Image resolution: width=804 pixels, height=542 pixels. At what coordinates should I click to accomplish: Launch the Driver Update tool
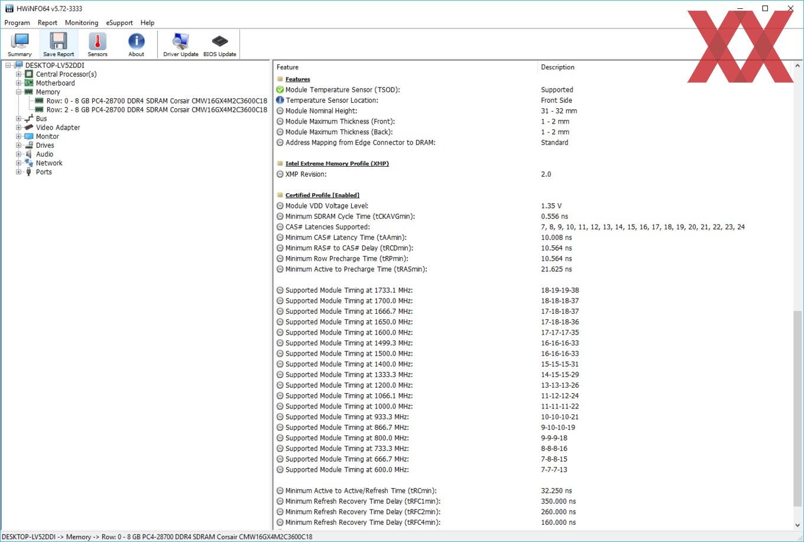(181, 44)
